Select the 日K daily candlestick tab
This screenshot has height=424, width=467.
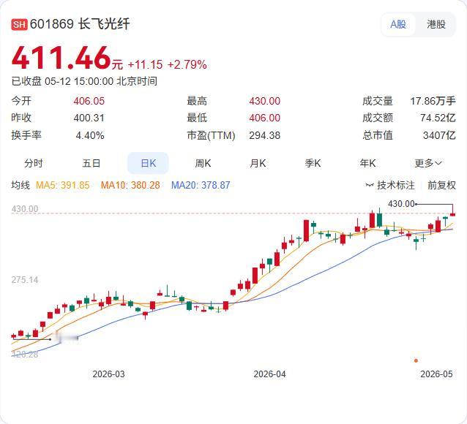148,163
